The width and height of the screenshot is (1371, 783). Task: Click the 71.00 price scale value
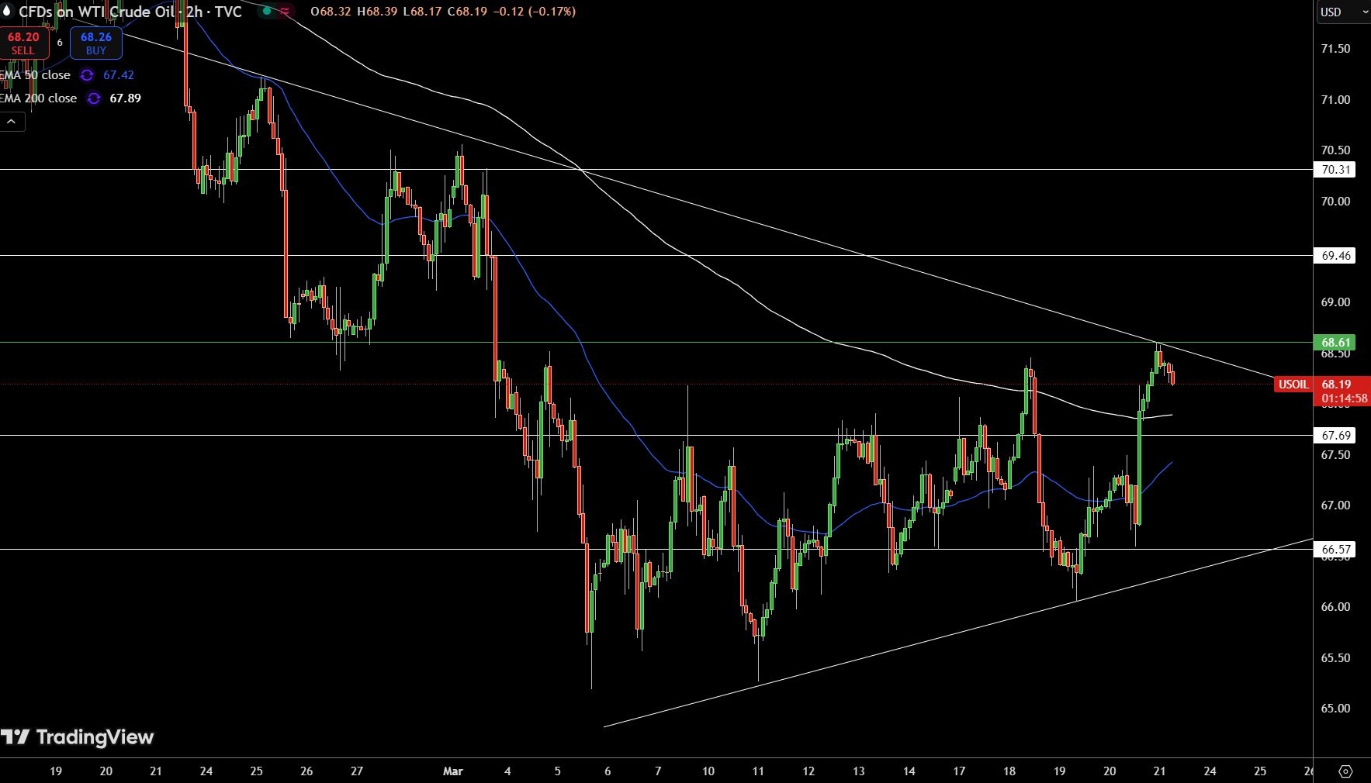point(1335,100)
